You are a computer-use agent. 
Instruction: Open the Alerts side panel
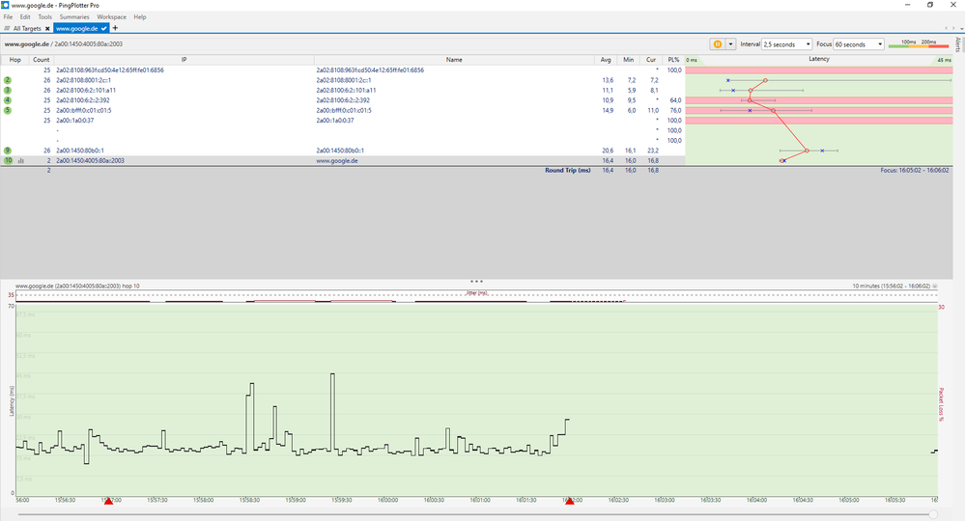[957, 44]
